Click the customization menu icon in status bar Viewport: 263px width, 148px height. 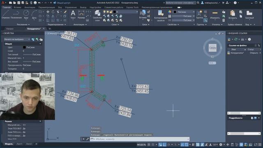click(x=260, y=144)
